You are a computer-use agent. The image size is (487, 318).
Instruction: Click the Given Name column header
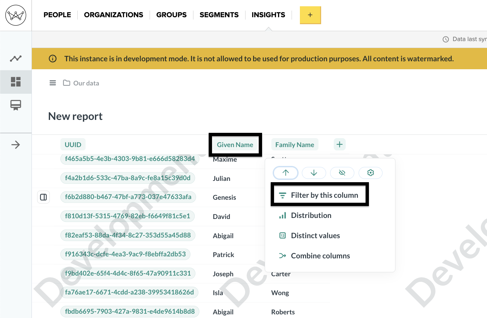235,145
